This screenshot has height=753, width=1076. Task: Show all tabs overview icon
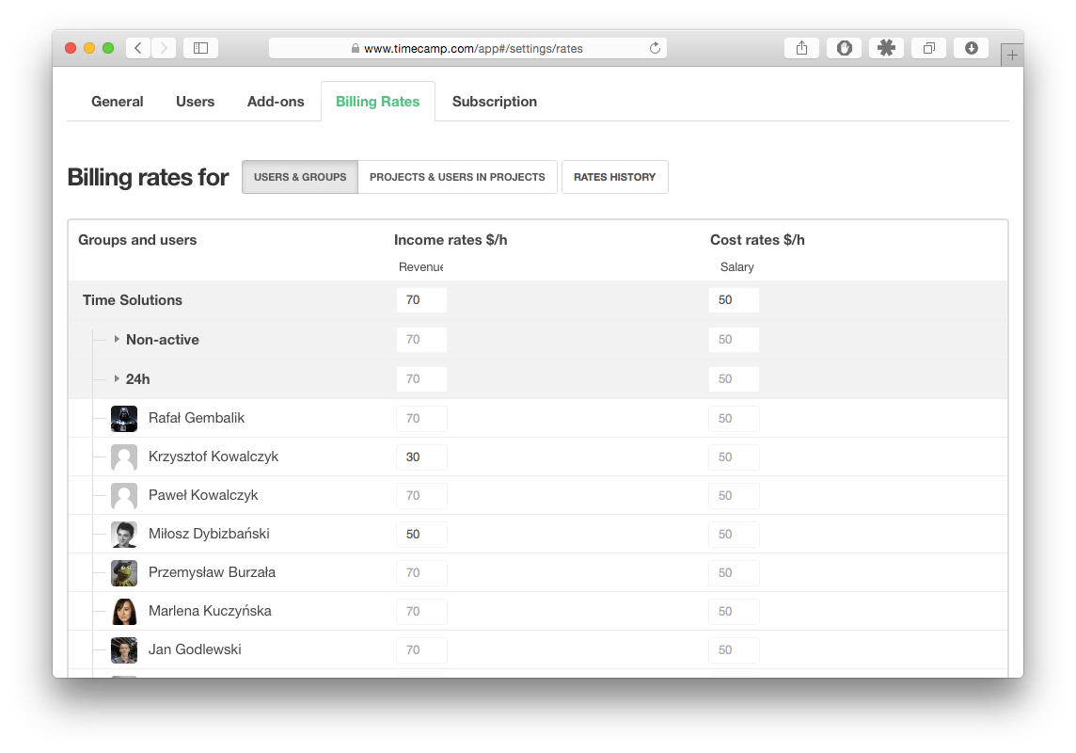click(929, 48)
